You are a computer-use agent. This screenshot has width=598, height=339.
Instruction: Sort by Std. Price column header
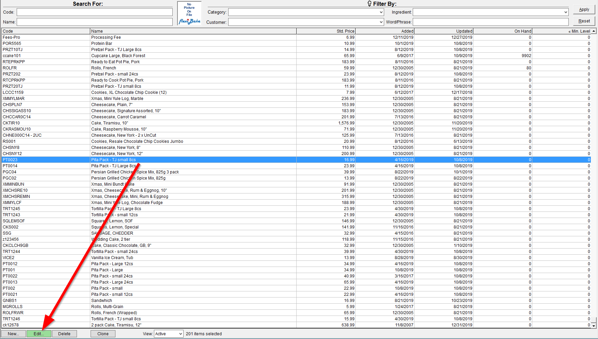pos(326,31)
